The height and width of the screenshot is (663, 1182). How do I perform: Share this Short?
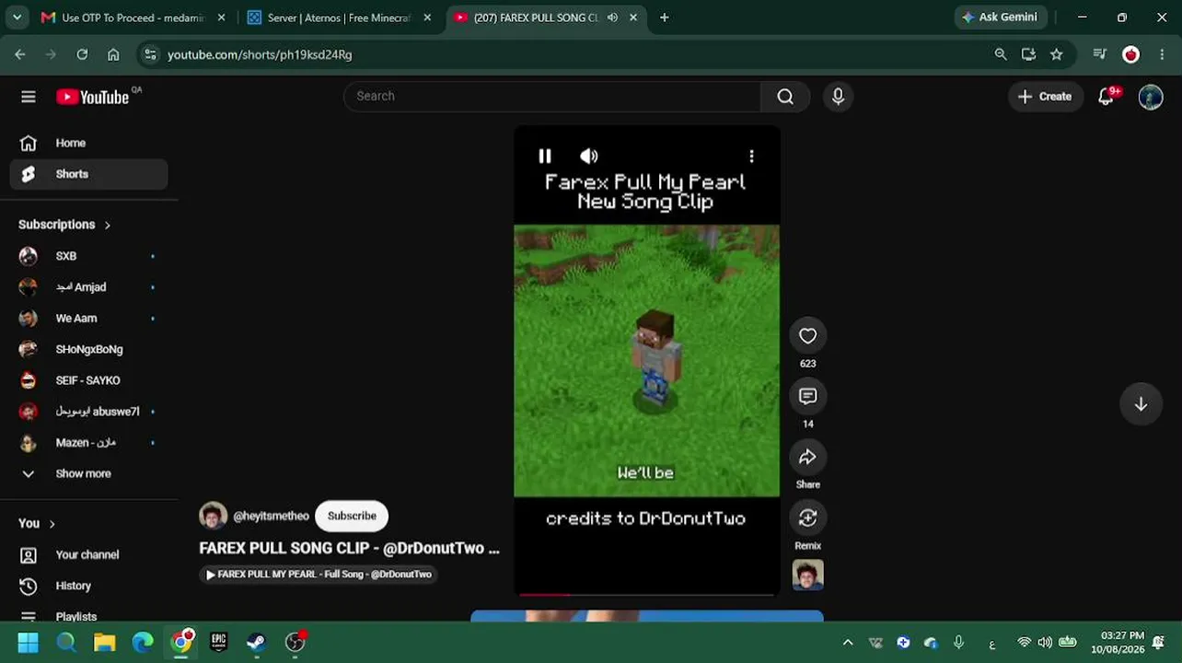(x=807, y=458)
